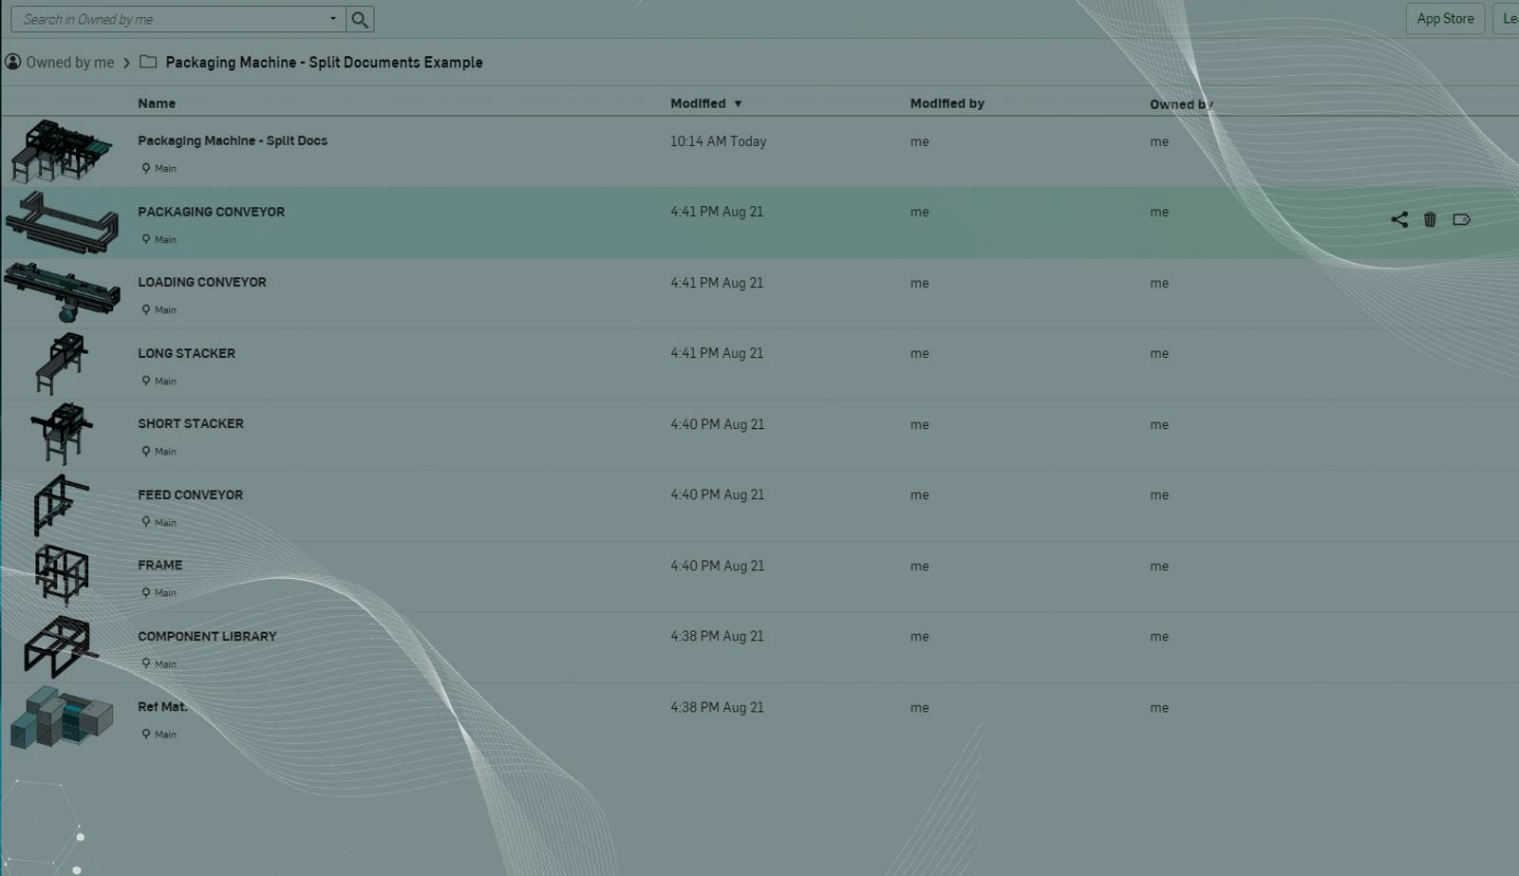This screenshot has height=876, width=1519.
Task: Click the Owned by me user icon
Action: coord(12,62)
